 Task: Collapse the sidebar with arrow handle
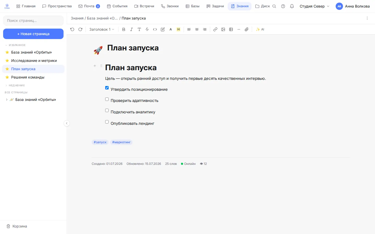pyautogui.click(x=67, y=123)
